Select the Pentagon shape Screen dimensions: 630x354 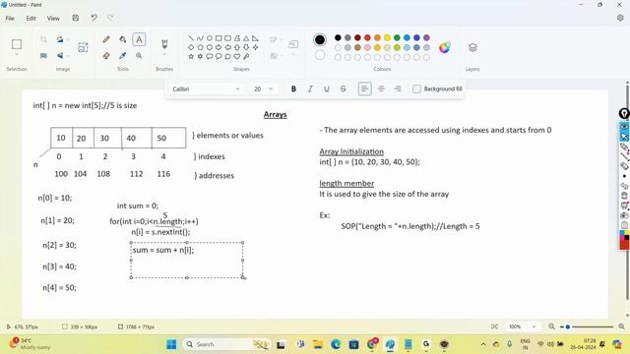click(x=200, y=47)
